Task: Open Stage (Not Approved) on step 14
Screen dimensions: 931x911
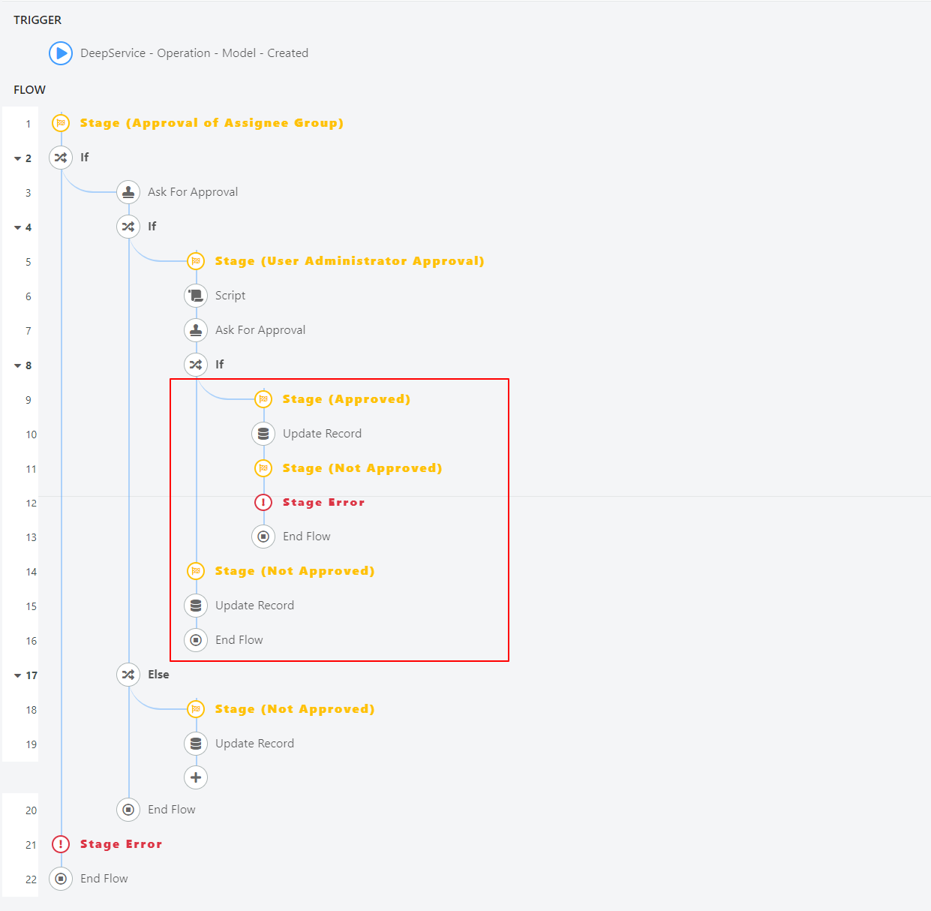Action: tap(295, 571)
